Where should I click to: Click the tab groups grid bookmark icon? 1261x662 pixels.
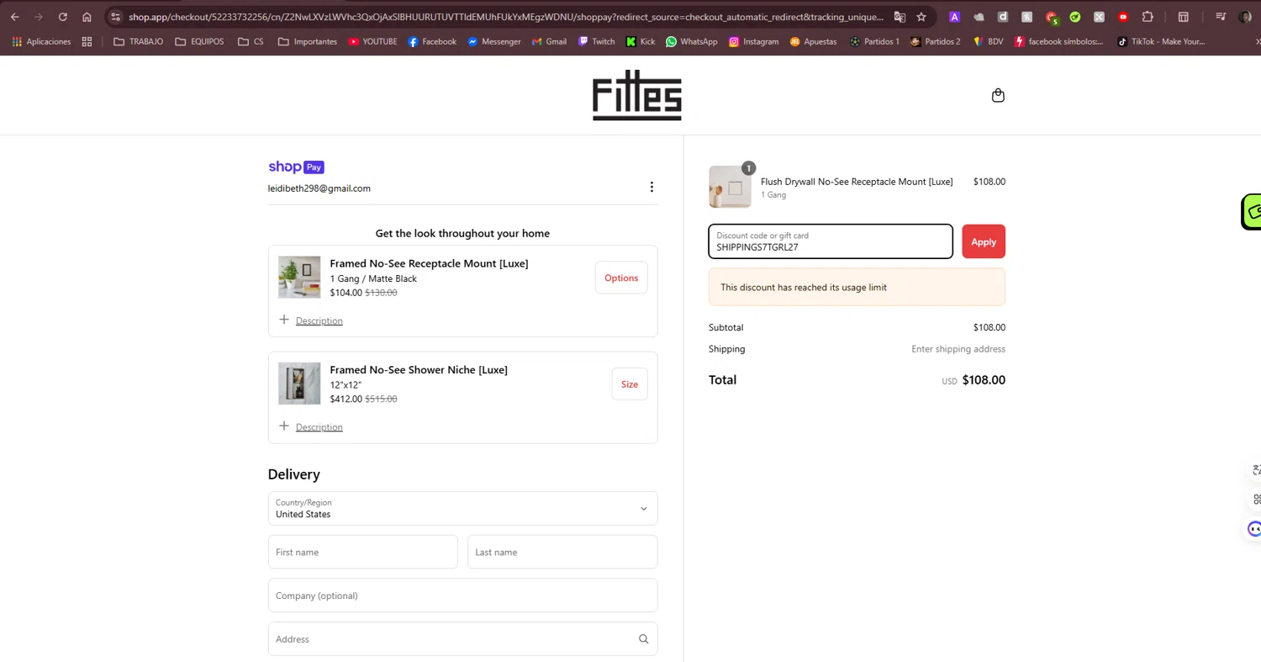pos(87,41)
